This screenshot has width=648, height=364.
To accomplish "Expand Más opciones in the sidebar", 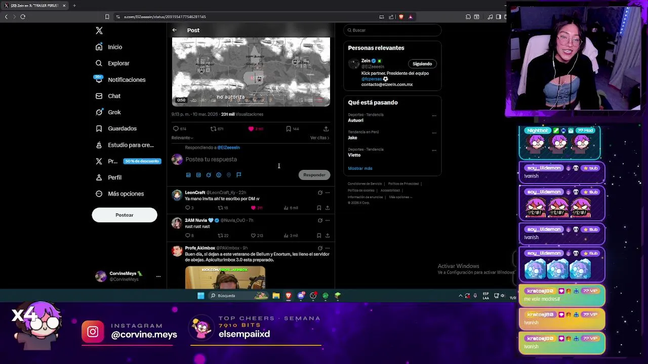I will click(x=119, y=194).
